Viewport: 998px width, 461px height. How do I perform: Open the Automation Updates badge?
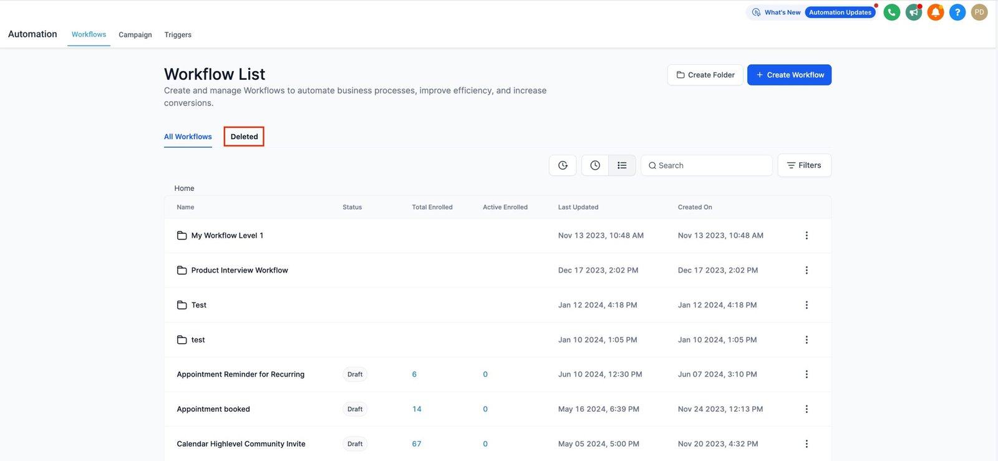[x=840, y=12]
